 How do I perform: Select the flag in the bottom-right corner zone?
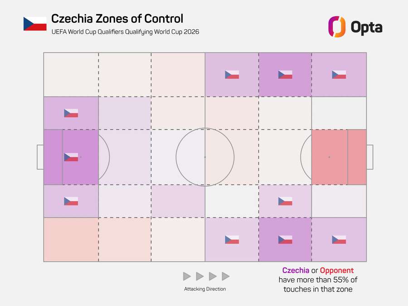(339, 240)
